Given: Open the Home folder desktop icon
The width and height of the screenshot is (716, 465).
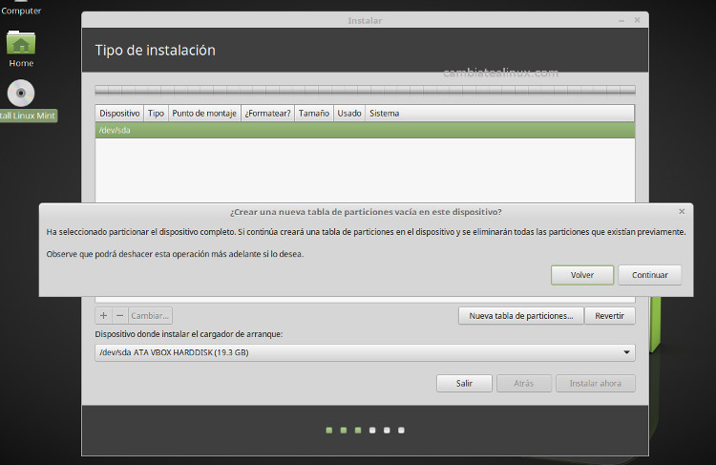Looking at the screenshot, I should point(21,49).
